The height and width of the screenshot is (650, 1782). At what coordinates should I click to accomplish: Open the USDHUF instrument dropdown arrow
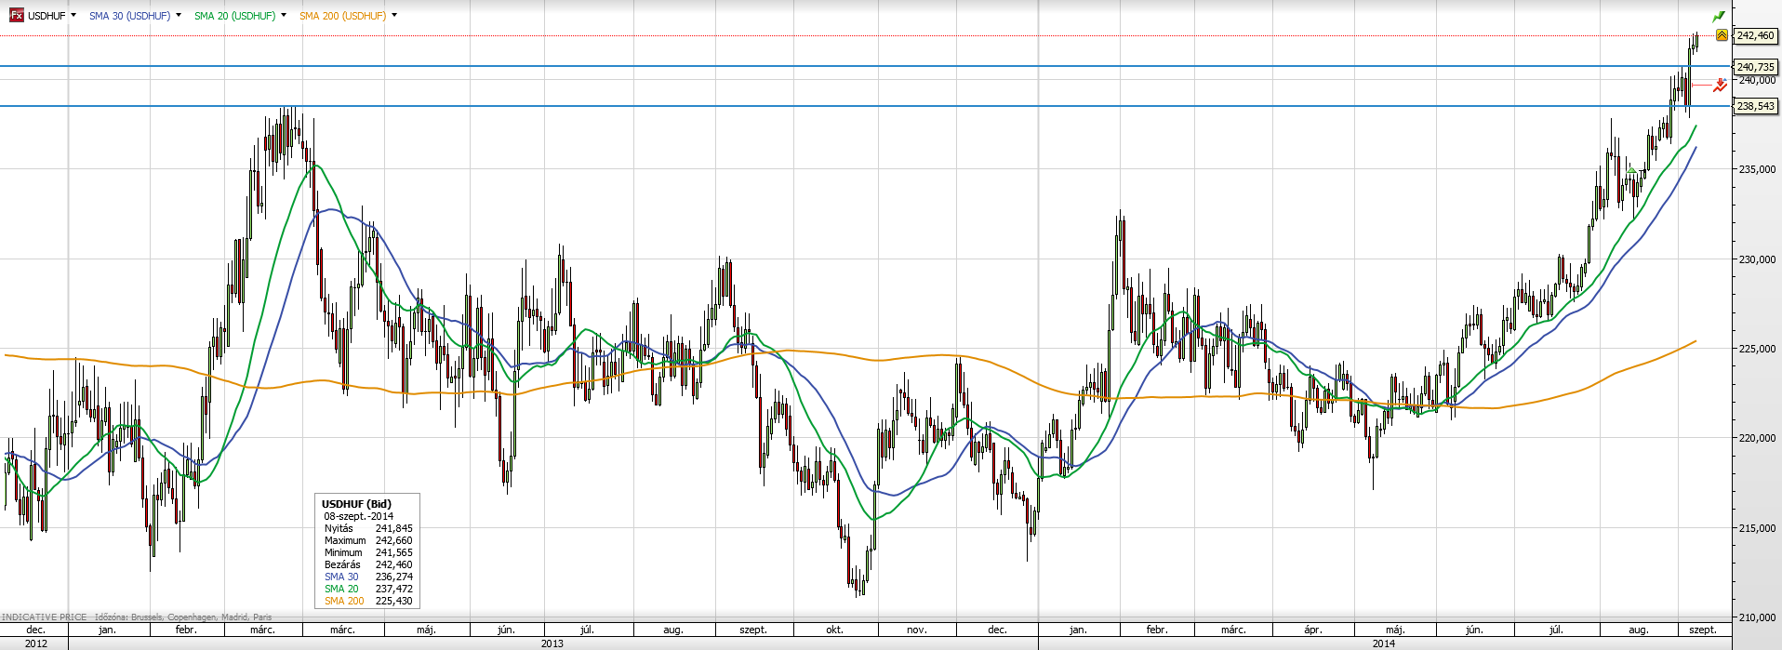(x=73, y=15)
